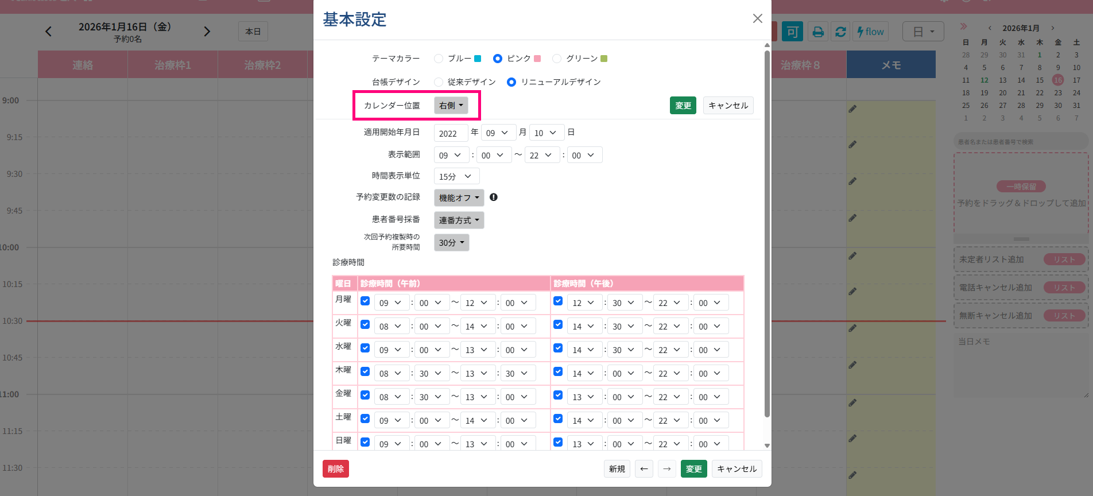Uncheck the 月曜 morning hours checkbox
1093x496 pixels.
(x=365, y=301)
